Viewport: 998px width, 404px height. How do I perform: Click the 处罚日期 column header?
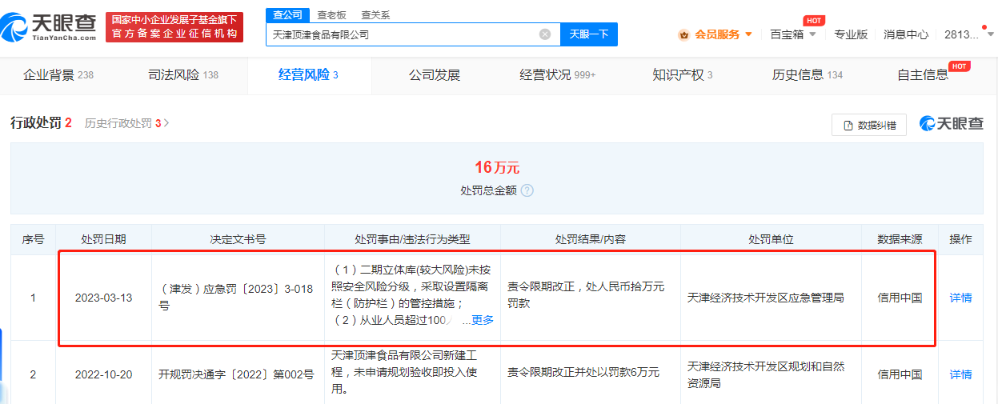[x=104, y=239]
